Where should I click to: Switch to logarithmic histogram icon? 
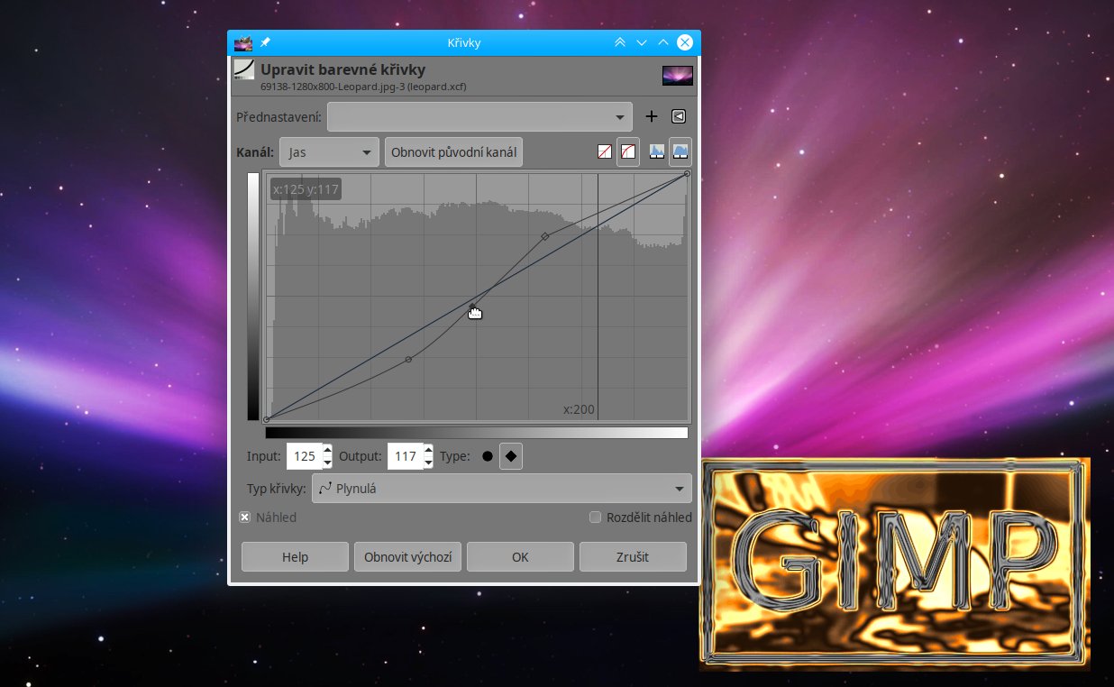tap(680, 152)
